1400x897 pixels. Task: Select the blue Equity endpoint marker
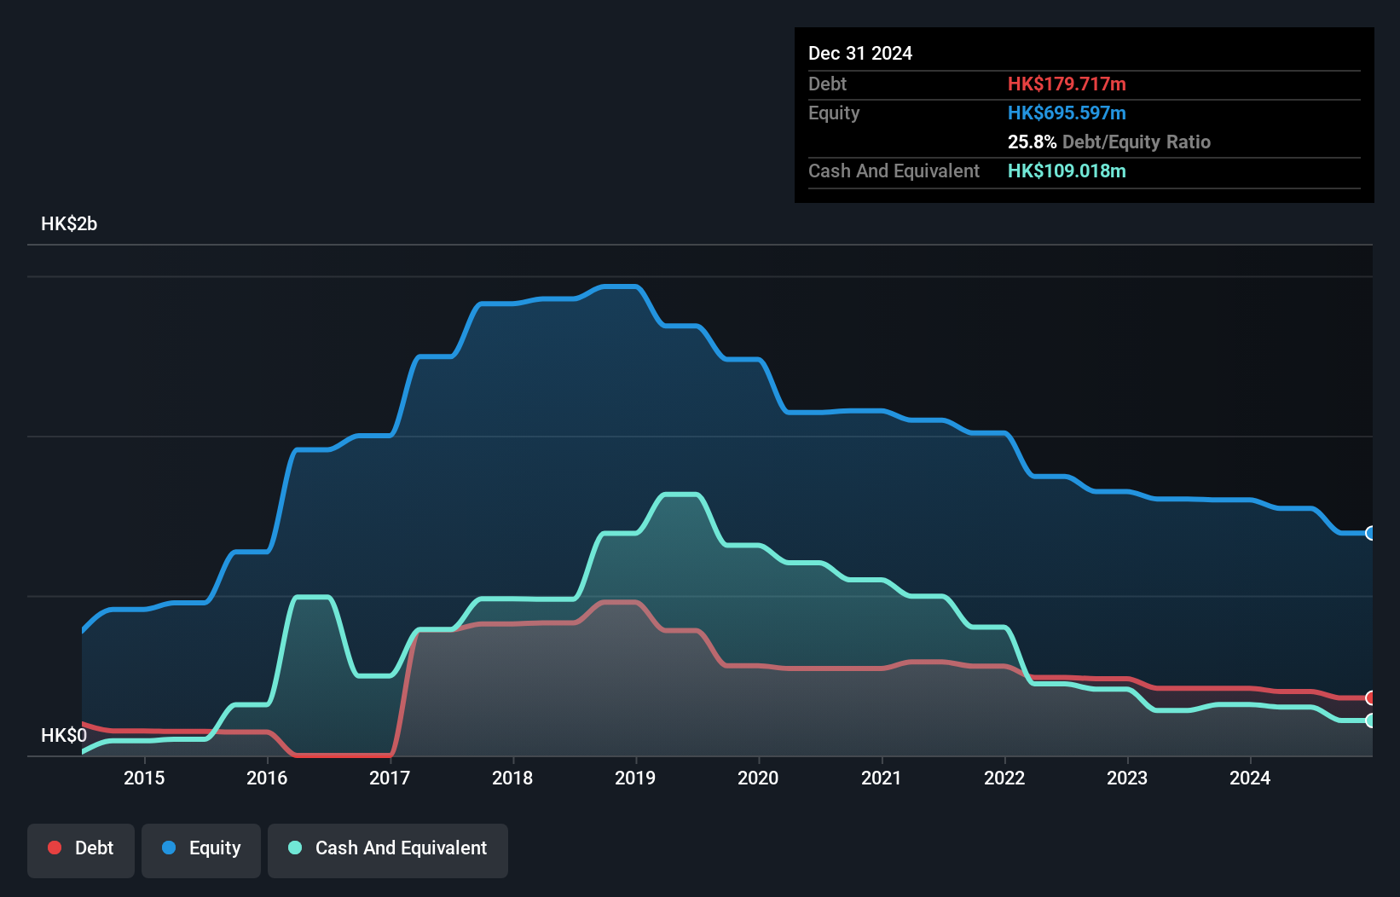1371,533
